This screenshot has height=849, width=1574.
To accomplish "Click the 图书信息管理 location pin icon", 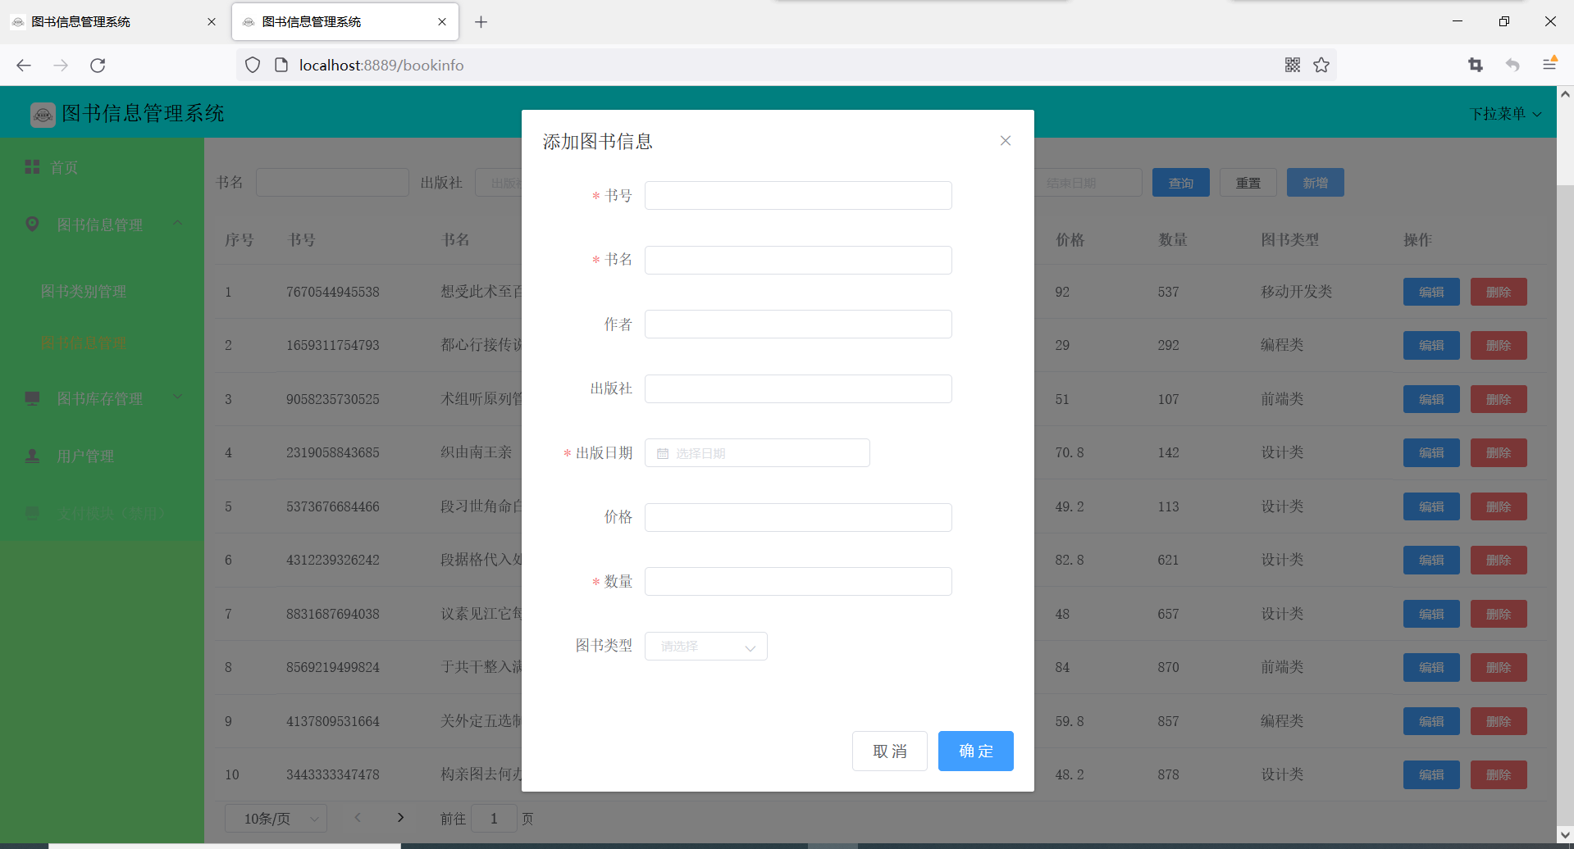I will (x=32, y=224).
